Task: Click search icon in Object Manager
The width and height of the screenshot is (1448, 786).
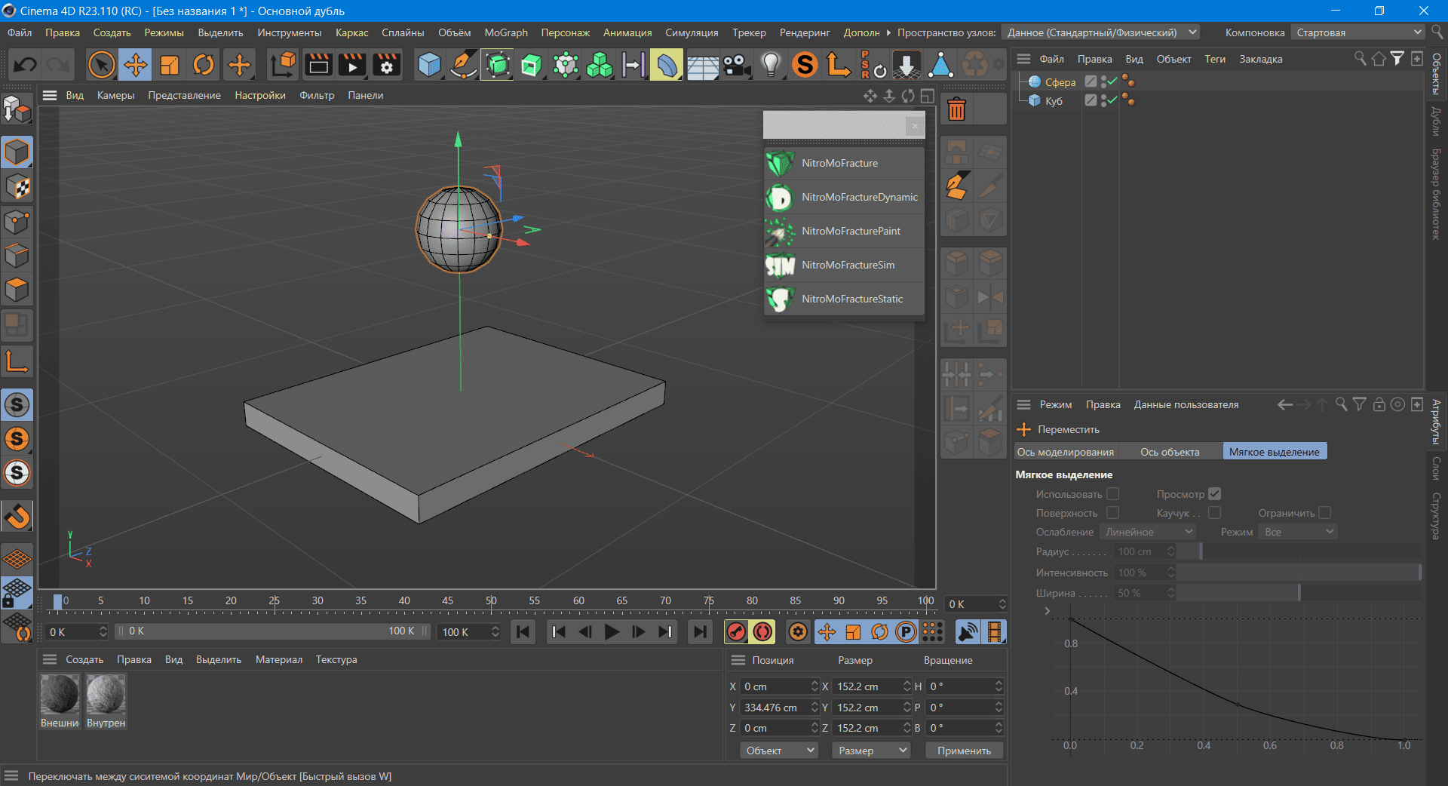Action: (1359, 58)
